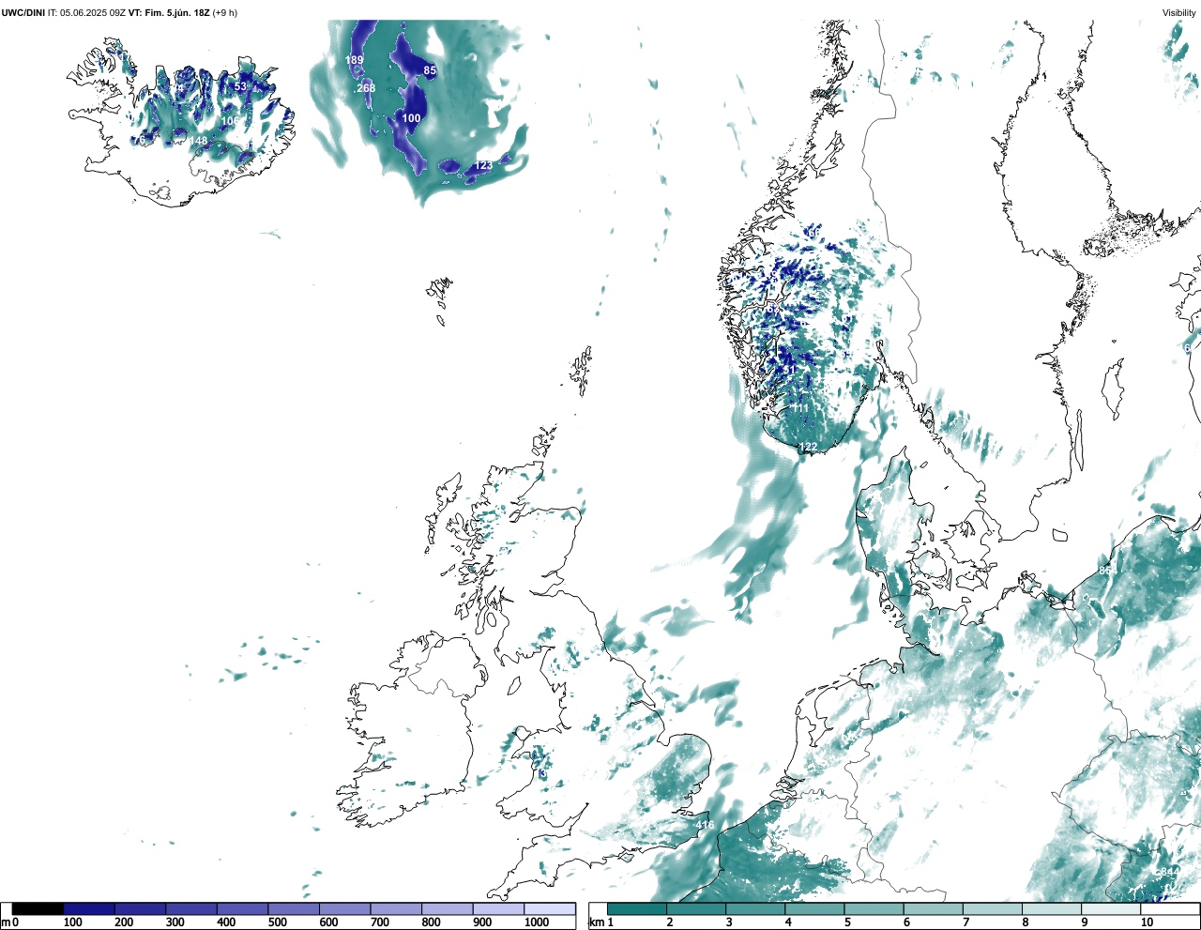Click the '268' visibility value on the map
Screen dimensions: 1201x930
366,88
